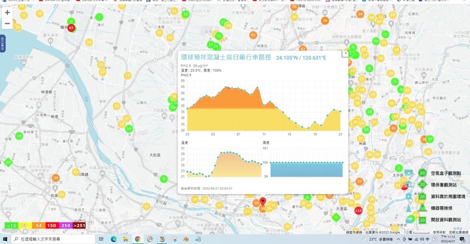Click the 環保署觀測站 legend diamond icon

tap(422, 185)
